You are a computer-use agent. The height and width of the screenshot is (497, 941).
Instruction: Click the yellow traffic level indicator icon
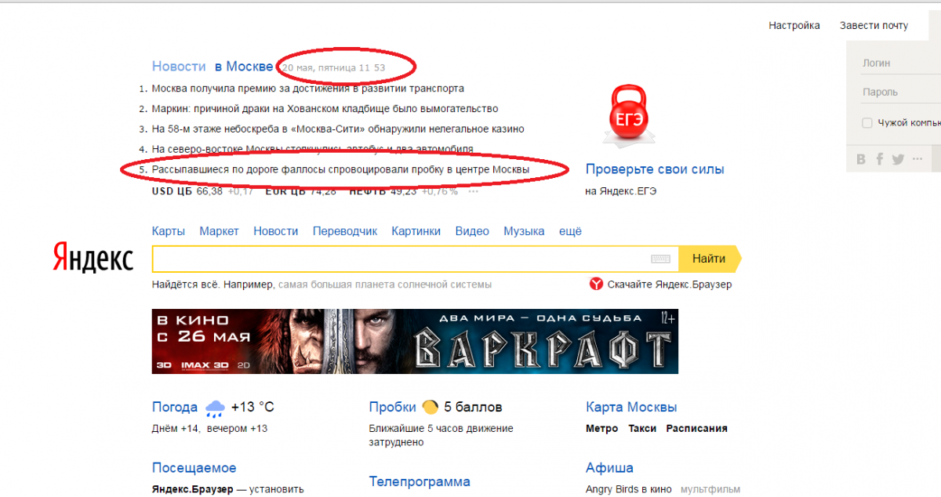[430, 407]
